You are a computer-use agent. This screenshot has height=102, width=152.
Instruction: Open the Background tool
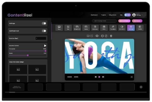(x=77, y=28)
